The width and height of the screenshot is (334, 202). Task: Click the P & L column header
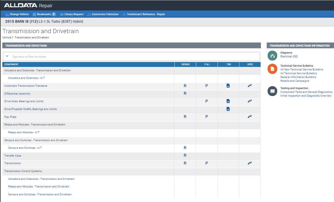(x=207, y=64)
